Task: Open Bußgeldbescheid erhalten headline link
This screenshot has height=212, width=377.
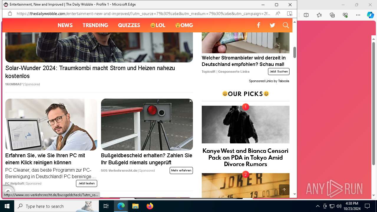Action: (x=147, y=159)
